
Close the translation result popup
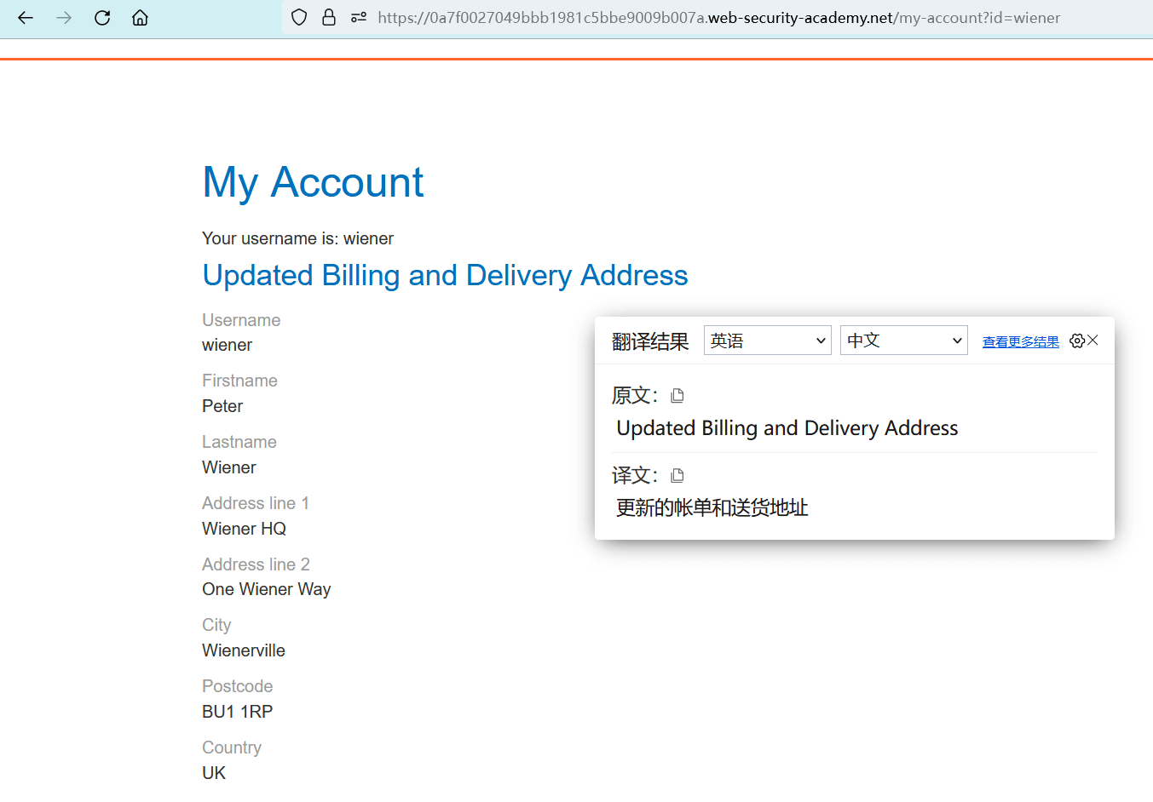point(1093,340)
